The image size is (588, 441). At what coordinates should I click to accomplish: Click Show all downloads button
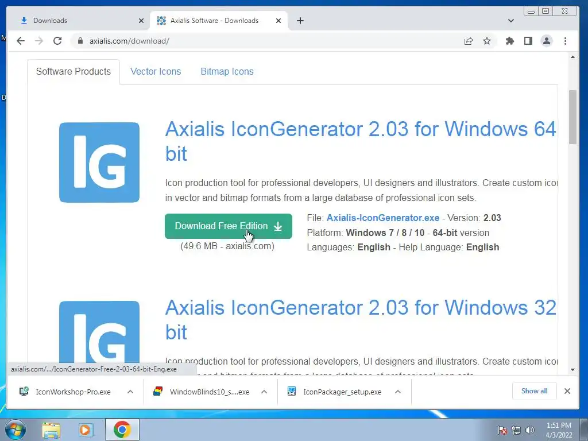coord(535,391)
